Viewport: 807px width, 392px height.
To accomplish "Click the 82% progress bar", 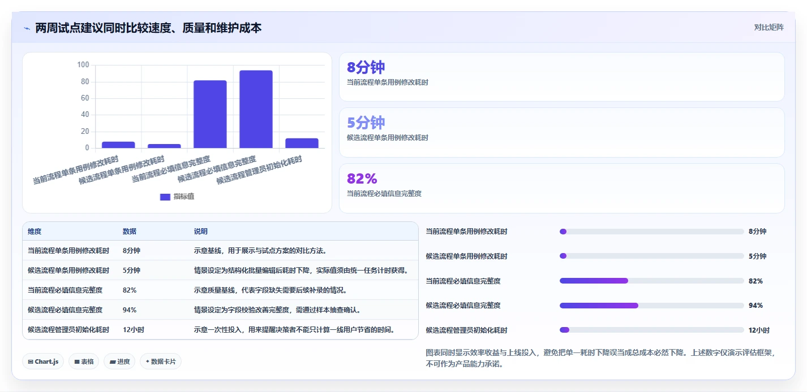I will 651,281.
